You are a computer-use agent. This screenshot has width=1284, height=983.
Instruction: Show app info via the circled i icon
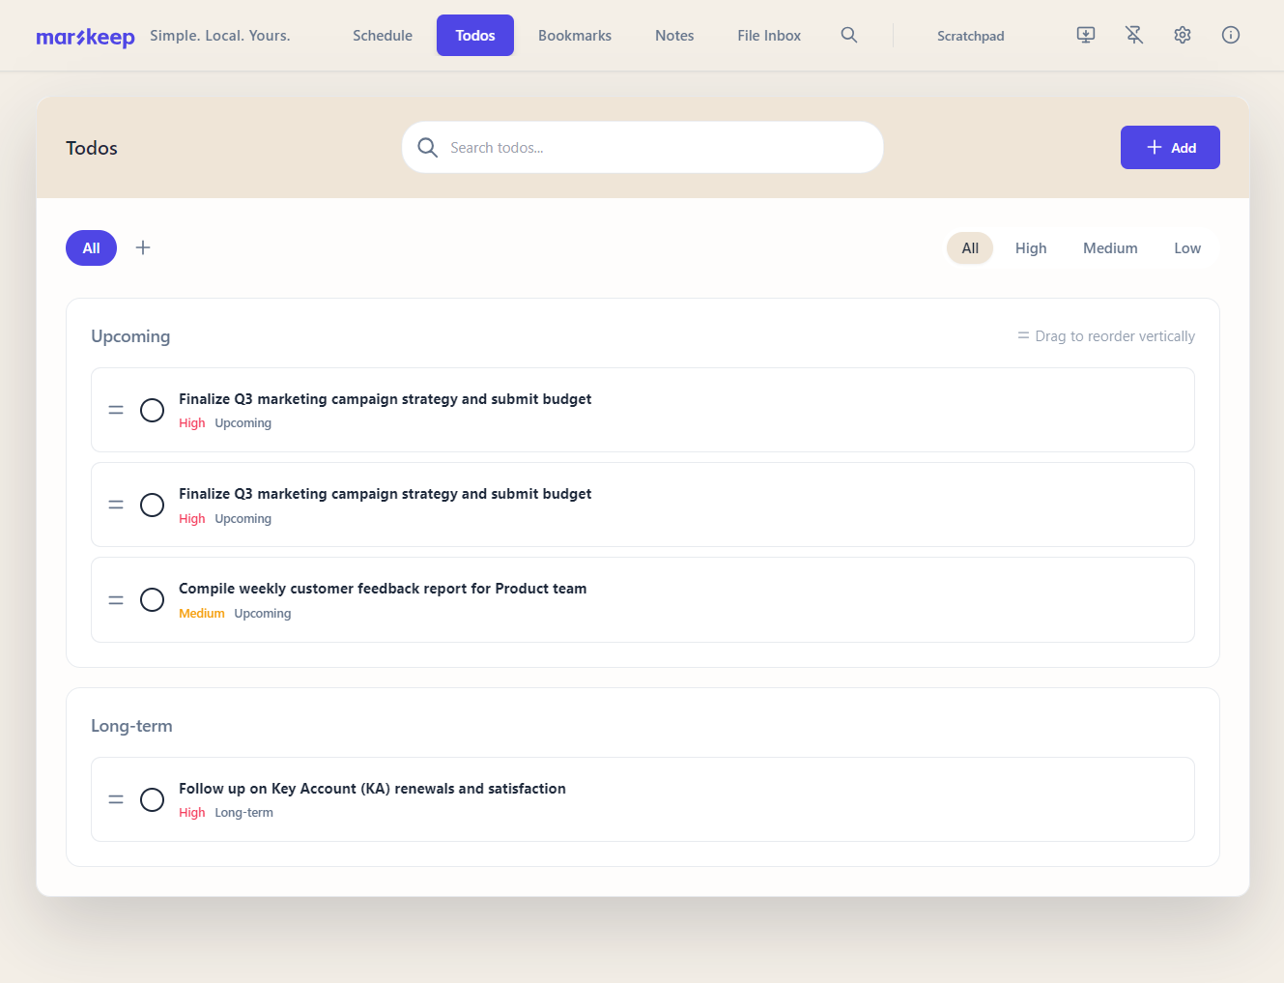pyautogui.click(x=1231, y=35)
